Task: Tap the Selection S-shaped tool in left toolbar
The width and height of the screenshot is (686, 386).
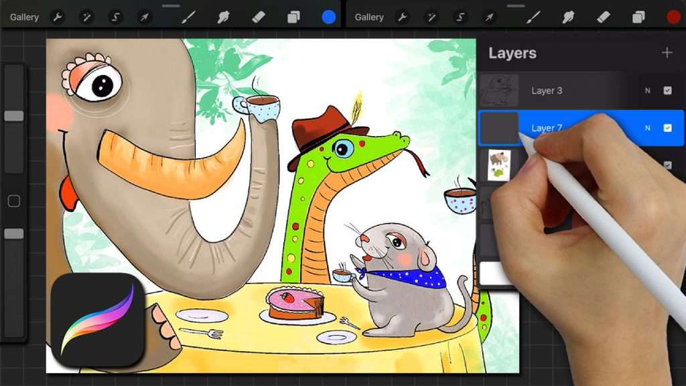Action: (115, 17)
